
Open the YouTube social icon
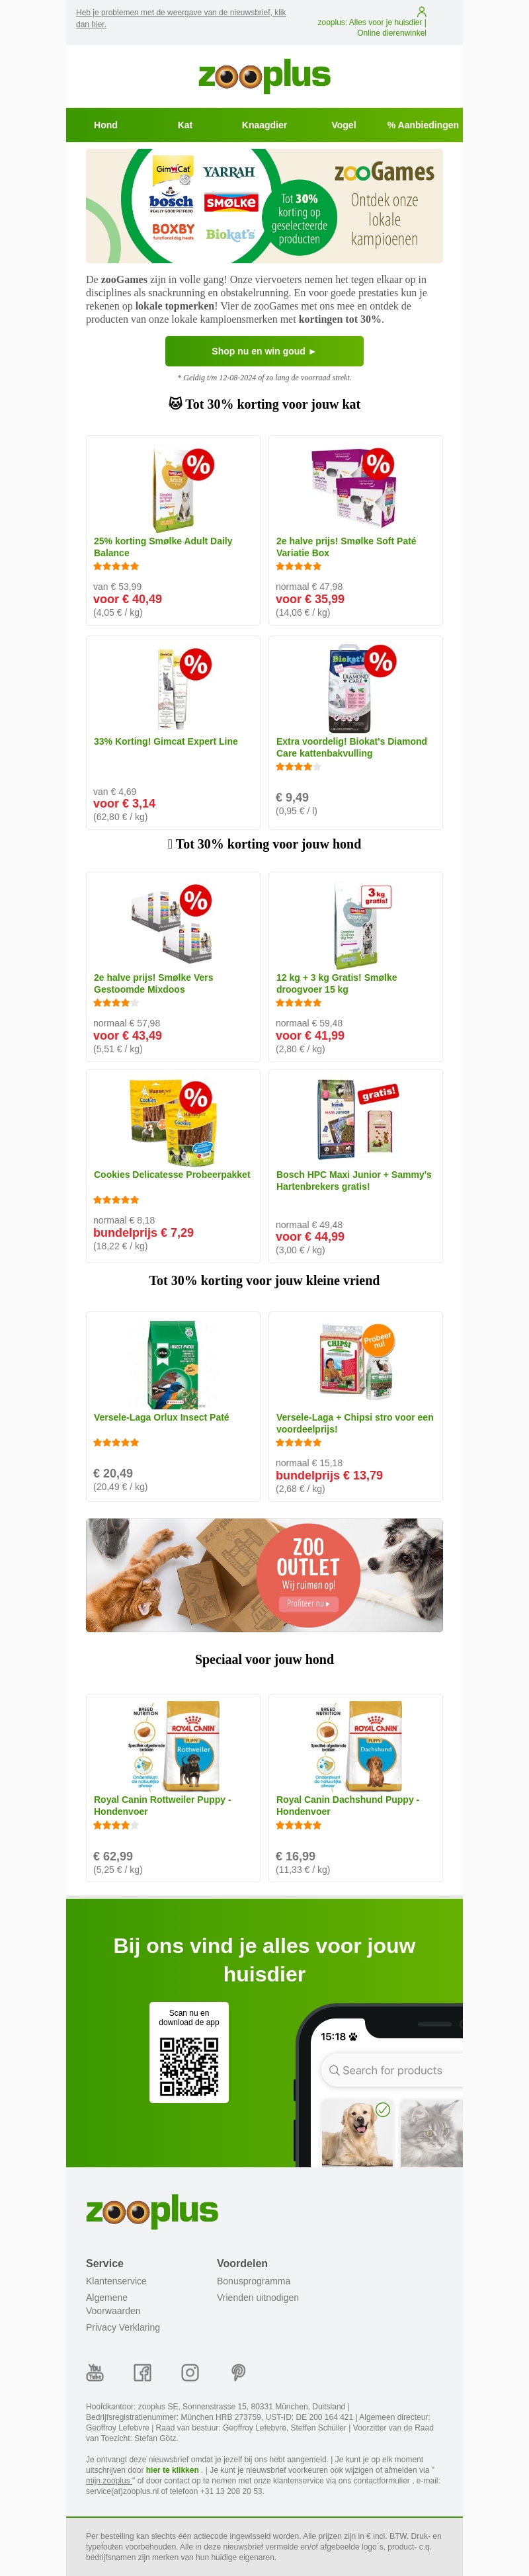95,2372
